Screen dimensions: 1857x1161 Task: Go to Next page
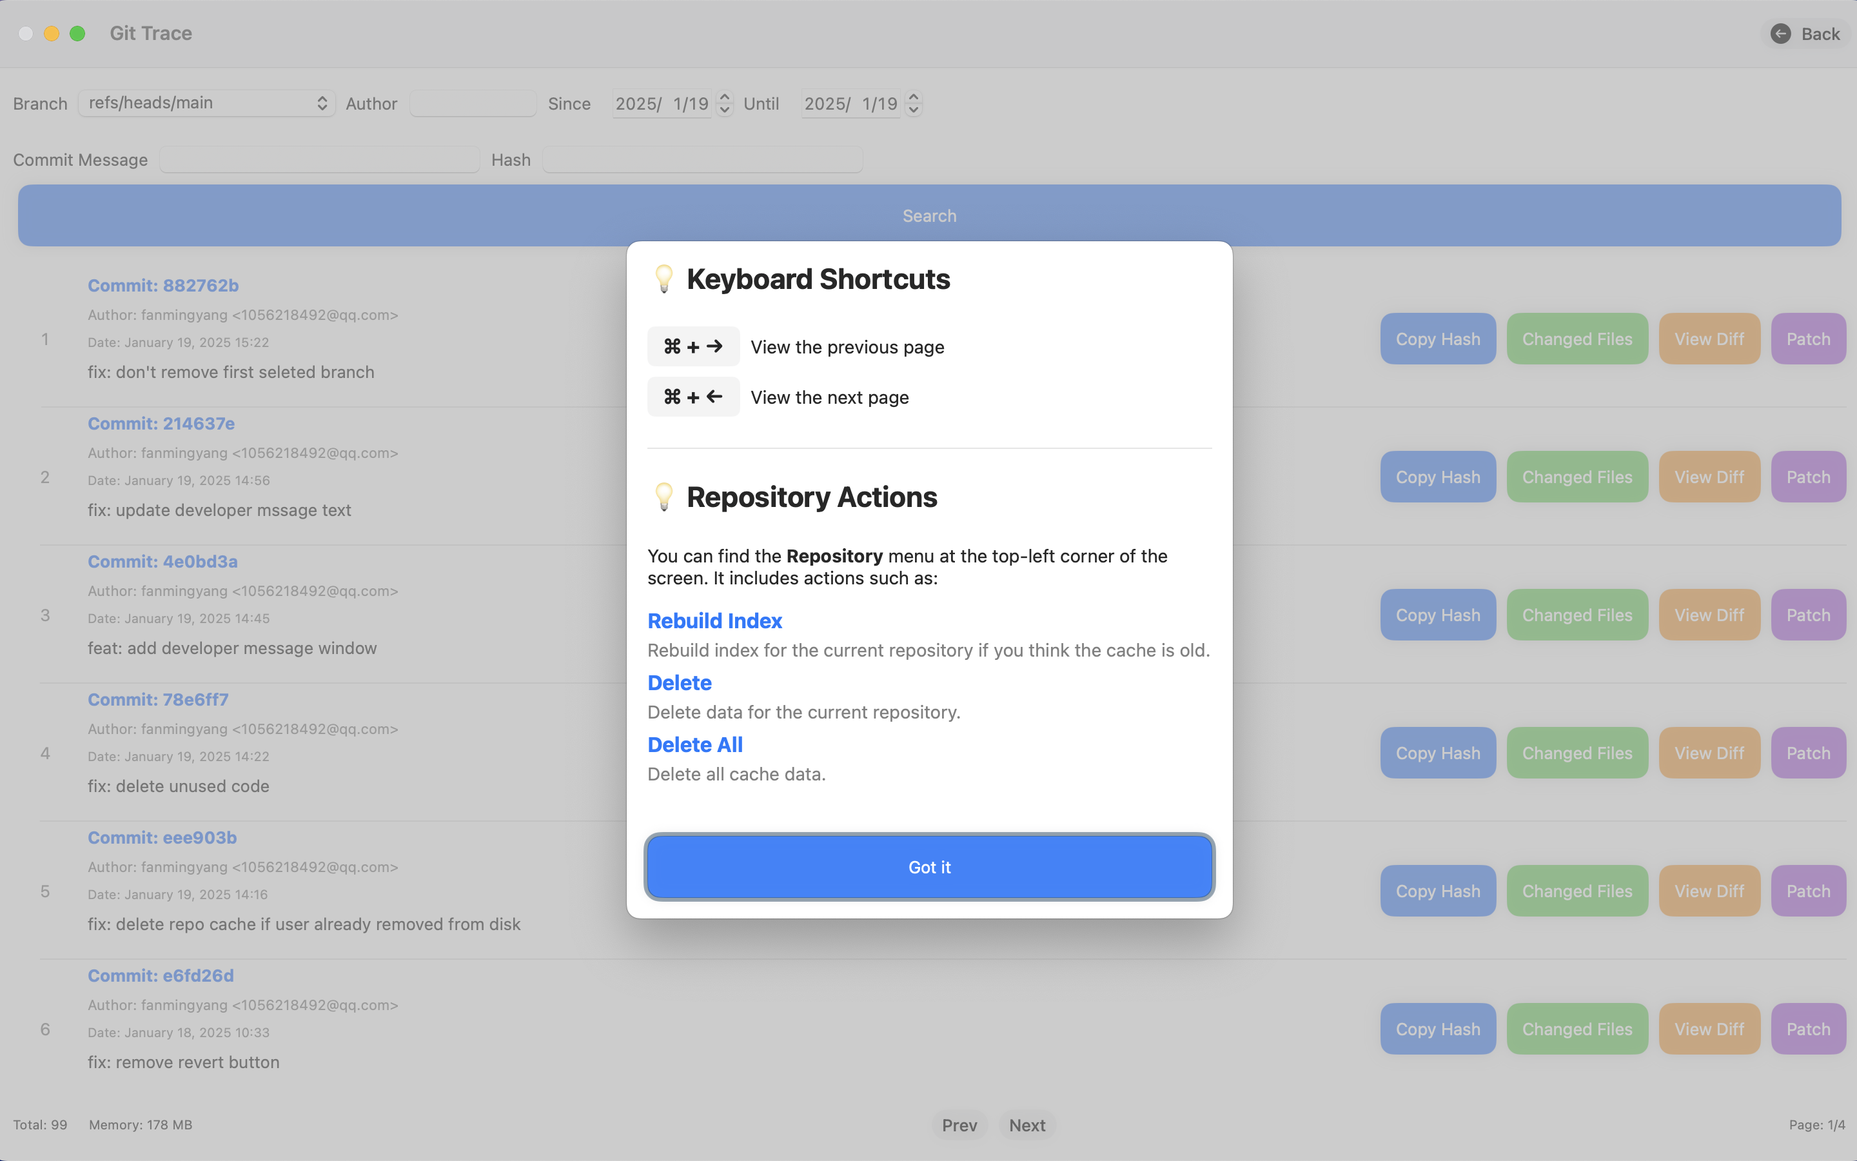coord(1027,1125)
